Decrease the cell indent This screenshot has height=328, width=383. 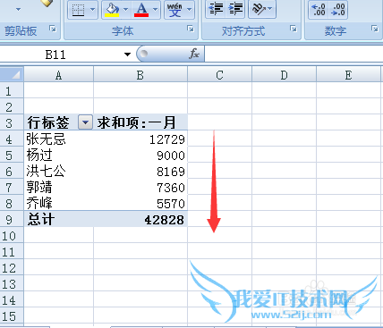[217, 9]
